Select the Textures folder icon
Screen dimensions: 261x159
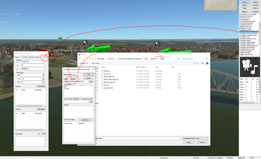tap(102, 71)
